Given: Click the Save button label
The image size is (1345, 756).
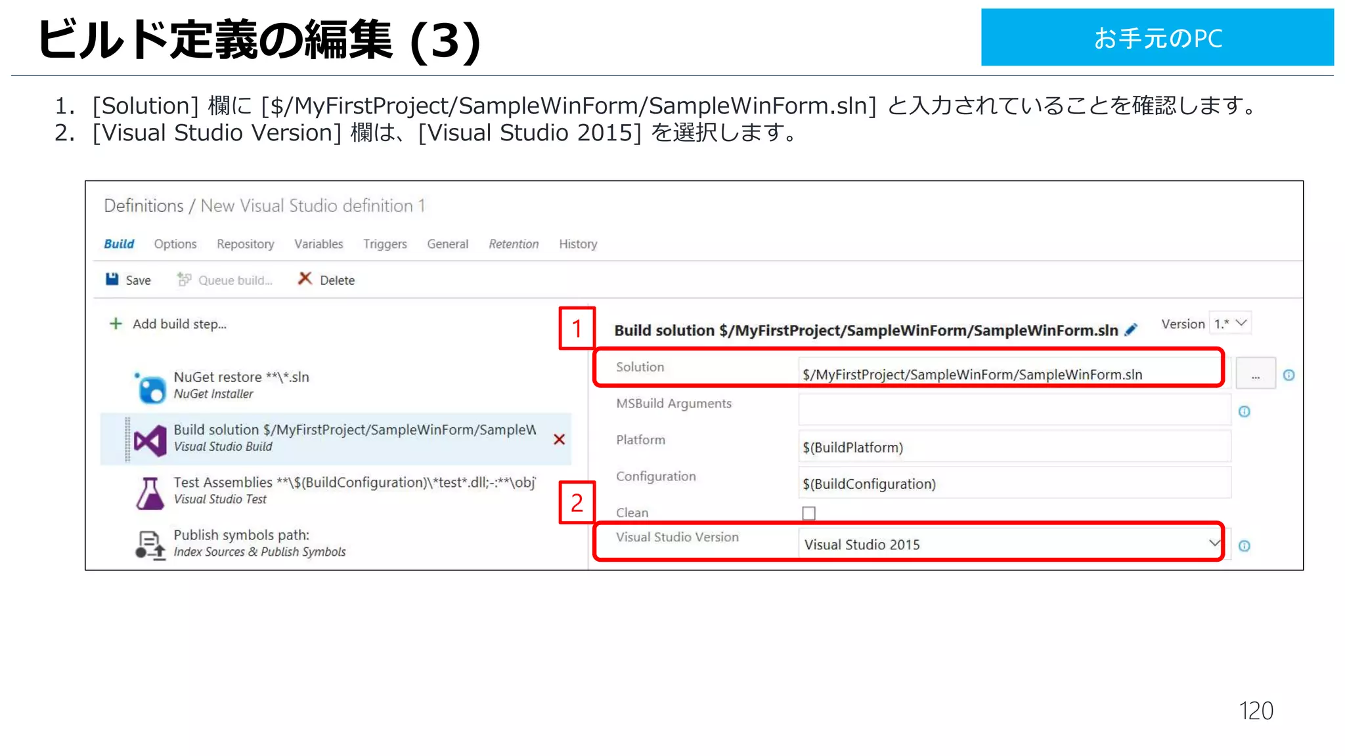Looking at the screenshot, I should (138, 280).
